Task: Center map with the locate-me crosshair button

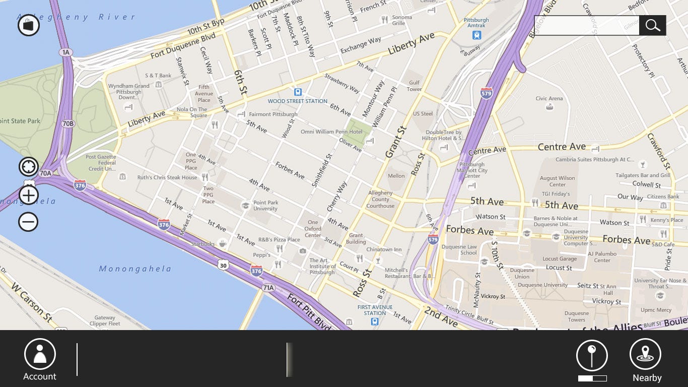Action: click(x=28, y=167)
